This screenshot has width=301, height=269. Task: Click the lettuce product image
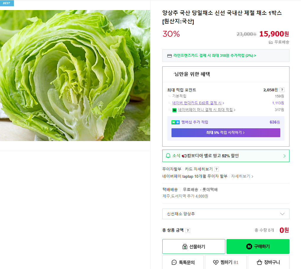pyautogui.click(x=75, y=76)
